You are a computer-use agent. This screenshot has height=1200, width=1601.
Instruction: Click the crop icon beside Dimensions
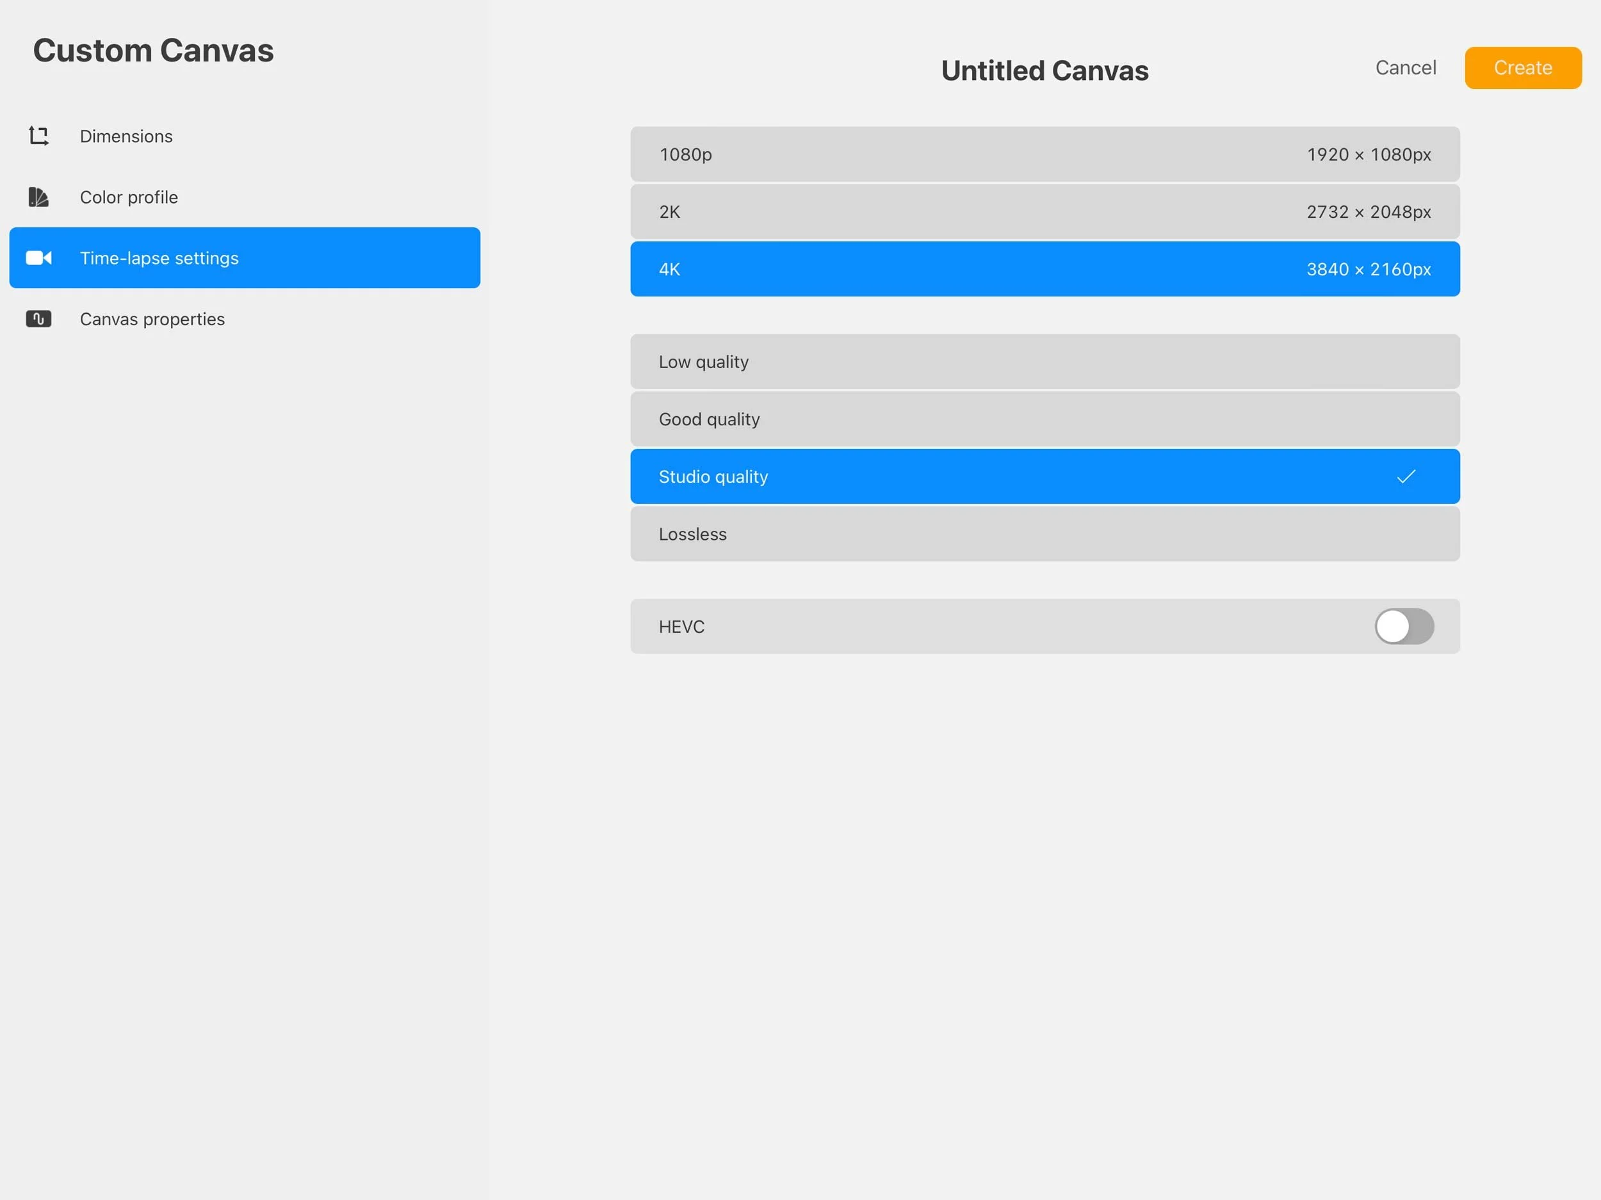point(39,136)
